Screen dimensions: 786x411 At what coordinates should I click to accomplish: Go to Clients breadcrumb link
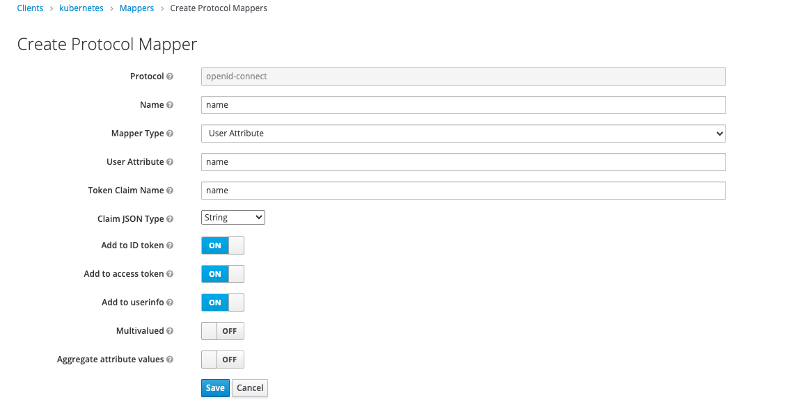30,8
